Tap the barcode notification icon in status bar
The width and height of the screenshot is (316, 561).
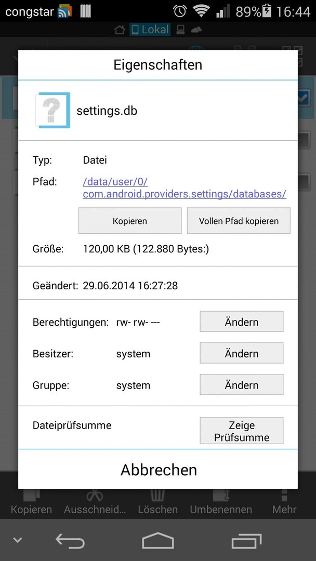(x=86, y=11)
